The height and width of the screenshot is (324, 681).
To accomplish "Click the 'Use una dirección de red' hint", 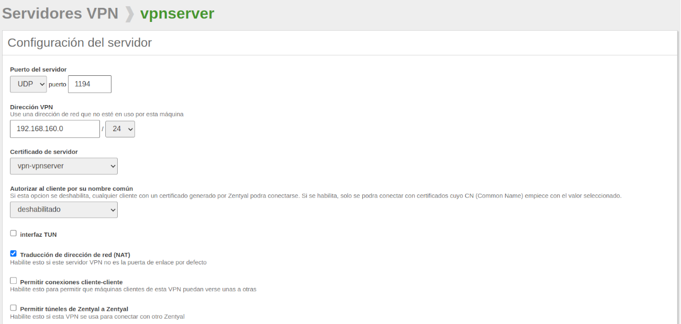I will click(97, 114).
